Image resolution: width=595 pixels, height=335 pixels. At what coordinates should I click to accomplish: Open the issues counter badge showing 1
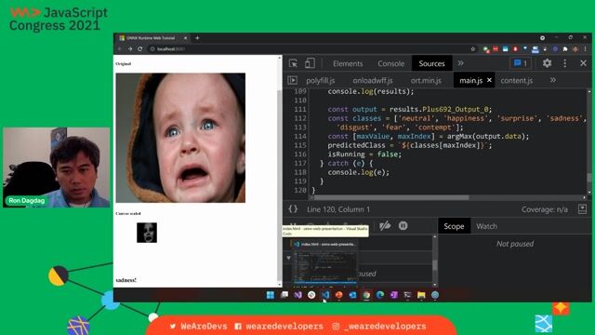[x=521, y=63]
